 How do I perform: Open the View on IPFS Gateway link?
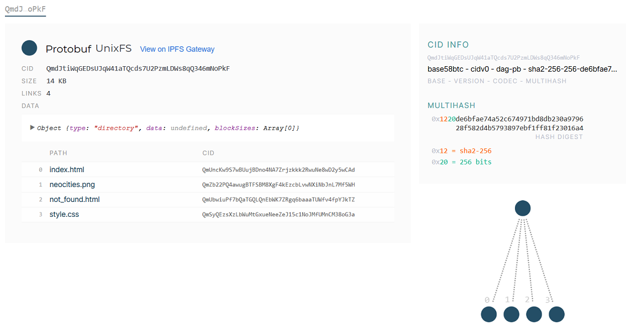[x=177, y=49]
